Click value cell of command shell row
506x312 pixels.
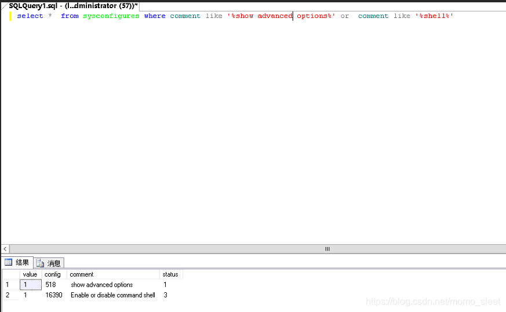[31, 295]
